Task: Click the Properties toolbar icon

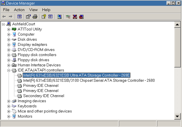Action: point(28,17)
